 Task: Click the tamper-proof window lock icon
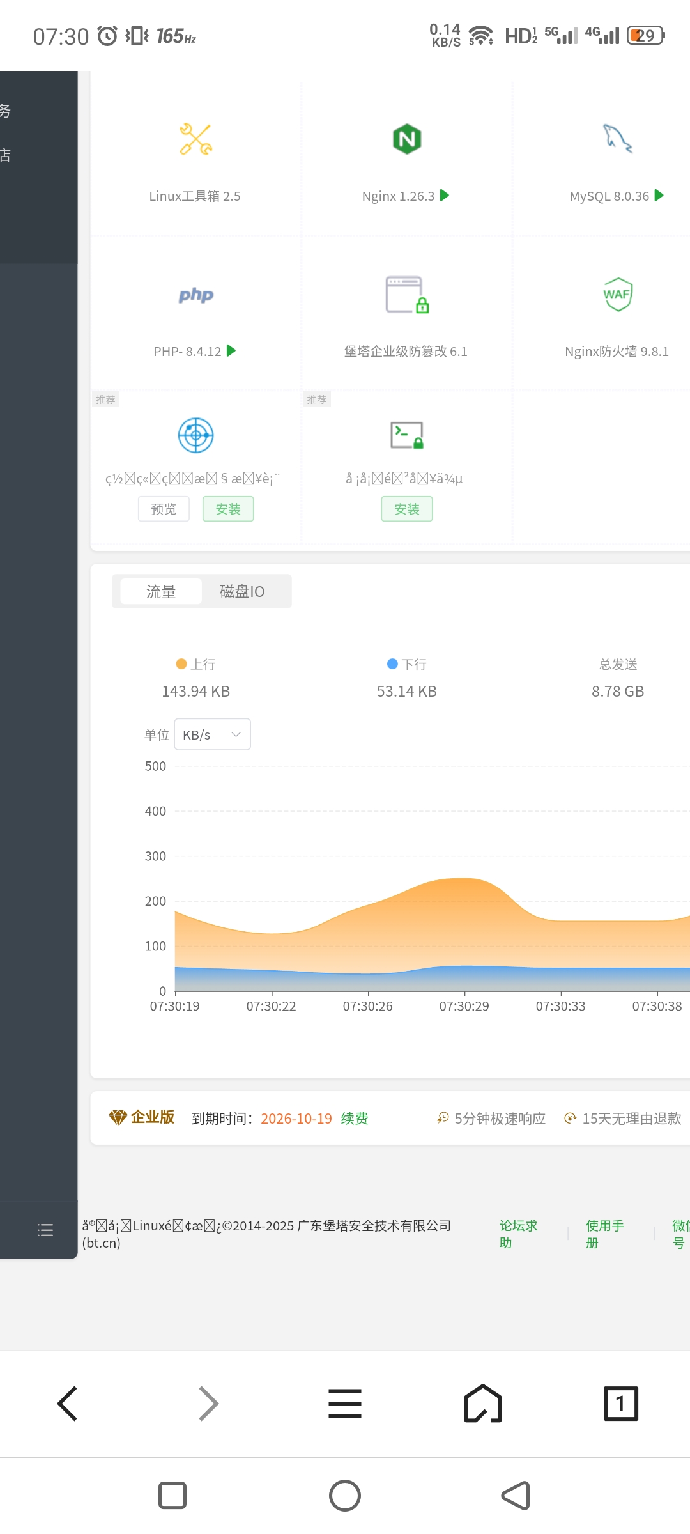406,295
